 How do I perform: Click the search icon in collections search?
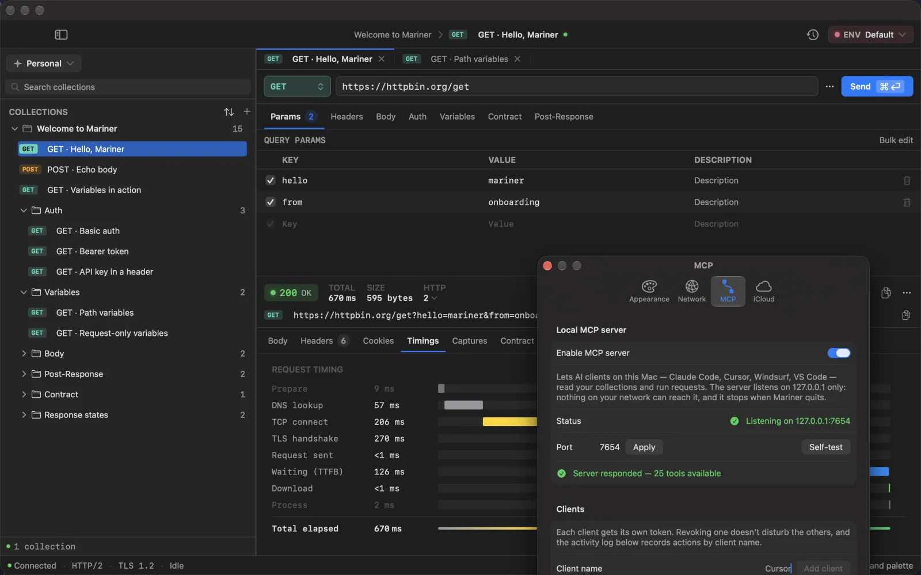coord(15,87)
